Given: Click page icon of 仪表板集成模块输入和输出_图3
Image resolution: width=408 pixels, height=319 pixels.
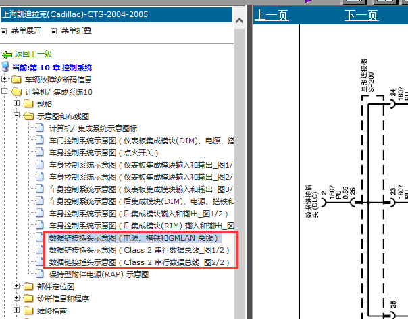Looking at the screenshot, I should pos(40,189).
